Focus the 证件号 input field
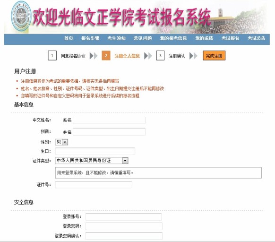This screenshot has width=275, height=242. pos(94,185)
